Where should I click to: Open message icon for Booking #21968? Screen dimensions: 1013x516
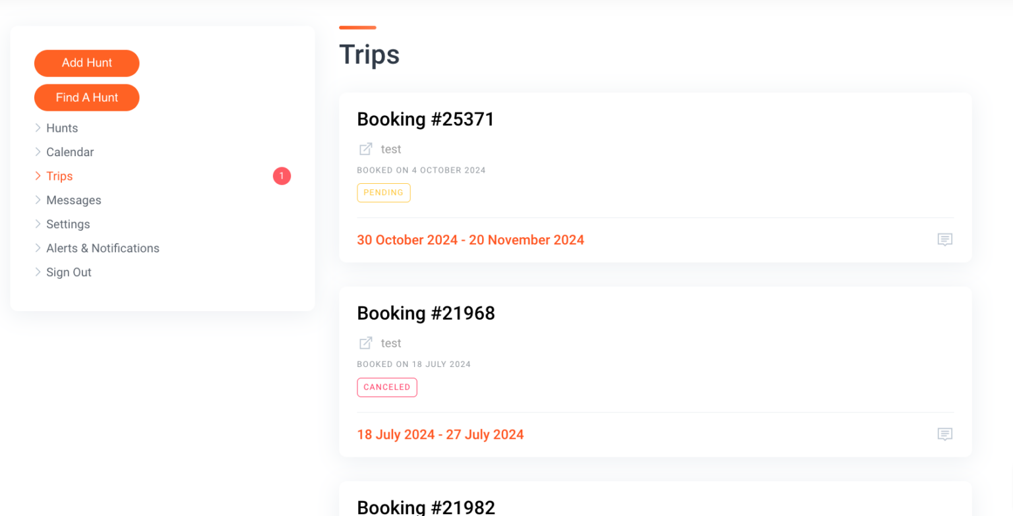coord(945,434)
